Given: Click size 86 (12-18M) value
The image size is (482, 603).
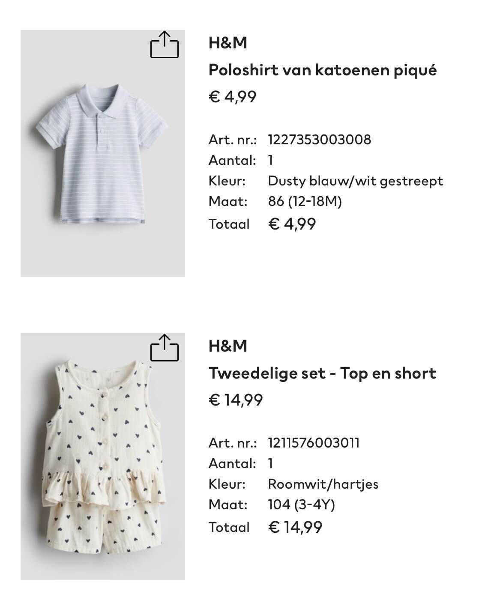Looking at the screenshot, I should point(305,201).
